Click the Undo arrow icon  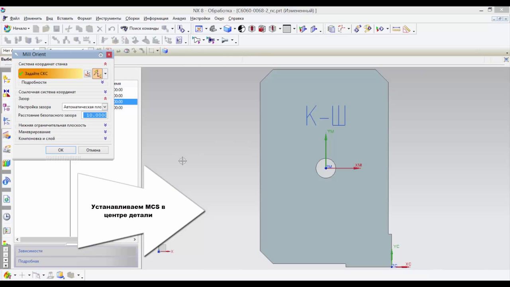[x=112, y=29]
